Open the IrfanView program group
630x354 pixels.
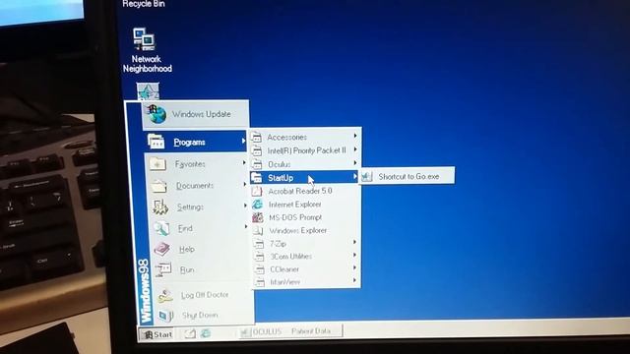pos(306,282)
